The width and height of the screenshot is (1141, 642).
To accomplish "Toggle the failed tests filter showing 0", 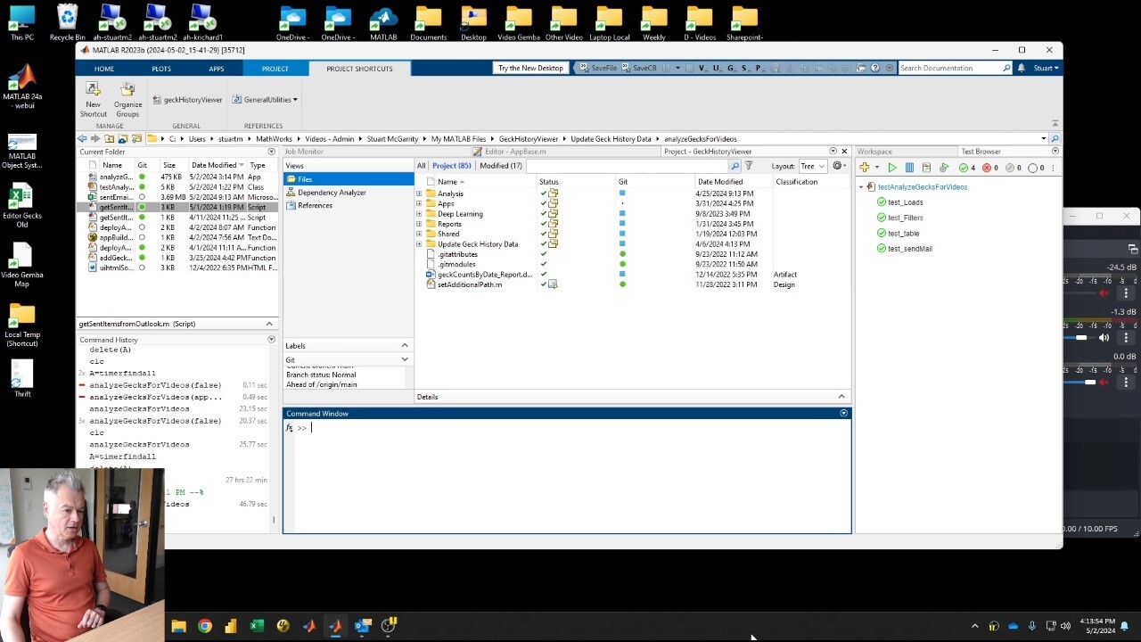I will tap(990, 168).
